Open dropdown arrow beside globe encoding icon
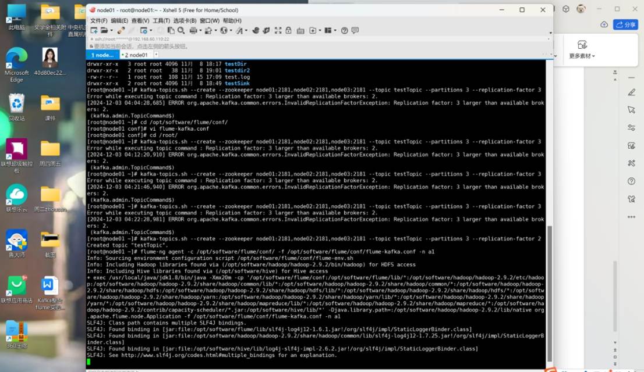The image size is (644, 372). coord(231,30)
